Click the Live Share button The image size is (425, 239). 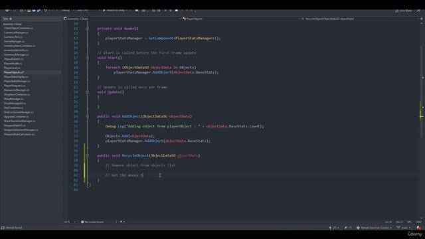(403, 11)
